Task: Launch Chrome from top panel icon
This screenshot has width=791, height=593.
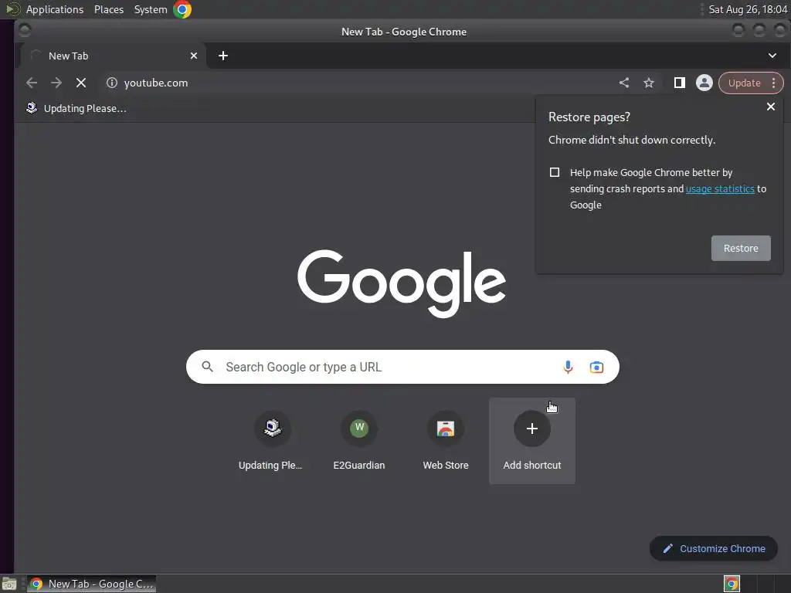Action: pyautogui.click(x=182, y=9)
